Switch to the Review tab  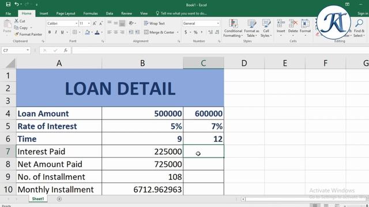tap(127, 13)
